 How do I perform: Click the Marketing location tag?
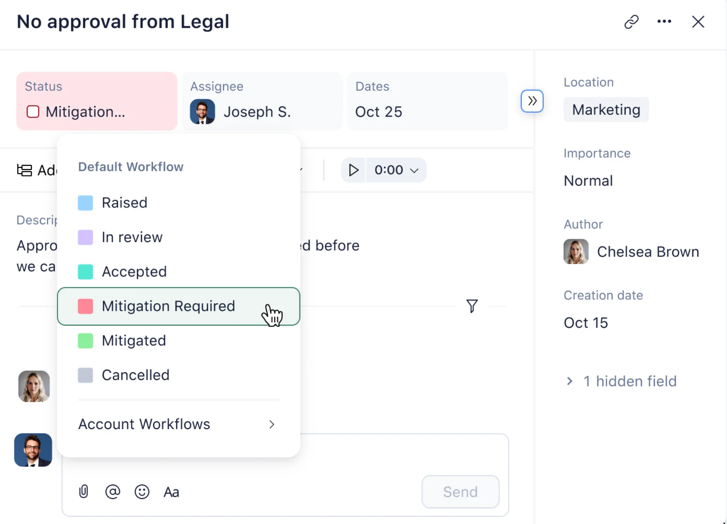(x=606, y=109)
